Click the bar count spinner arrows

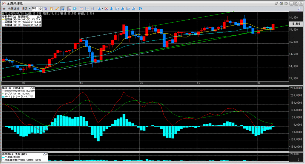click(40, 9)
